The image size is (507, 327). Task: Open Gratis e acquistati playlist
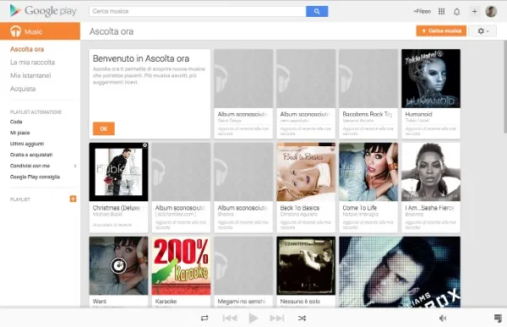pyautogui.click(x=31, y=155)
